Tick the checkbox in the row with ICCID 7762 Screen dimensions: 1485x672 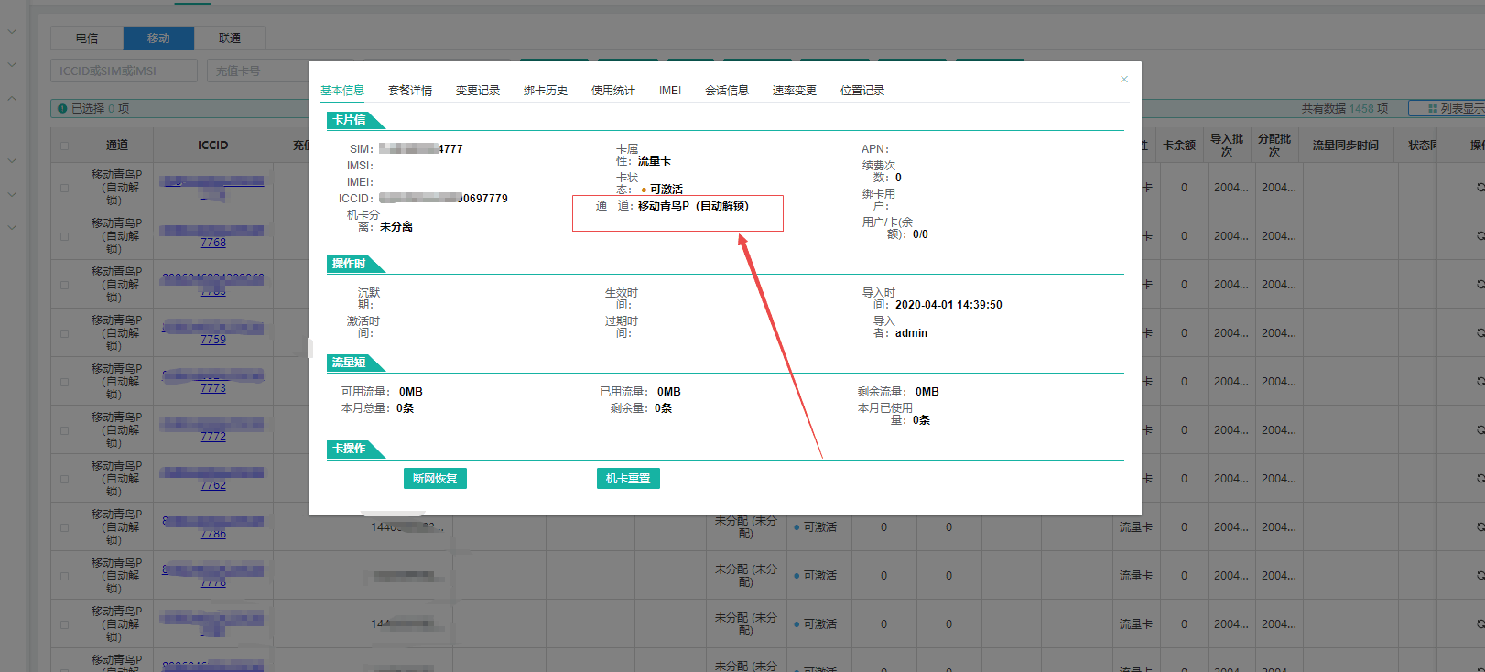click(64, 479)
